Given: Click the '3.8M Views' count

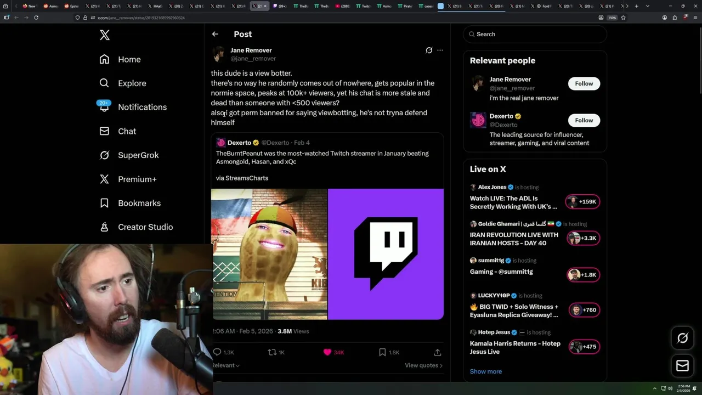Looking at the screenshot, I should point(293,331).
